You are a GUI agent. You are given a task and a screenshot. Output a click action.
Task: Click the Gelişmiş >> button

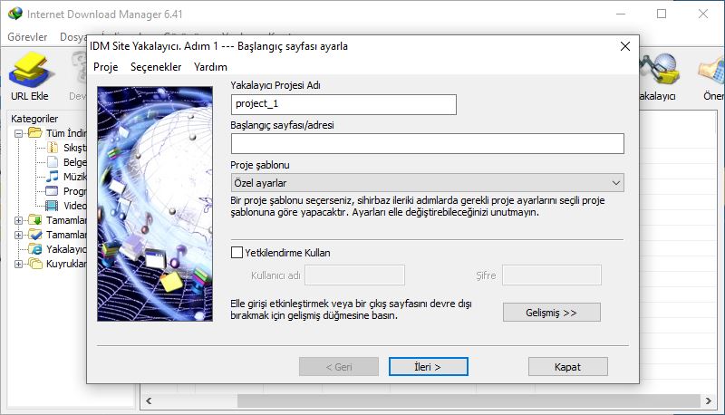[552, 313]
